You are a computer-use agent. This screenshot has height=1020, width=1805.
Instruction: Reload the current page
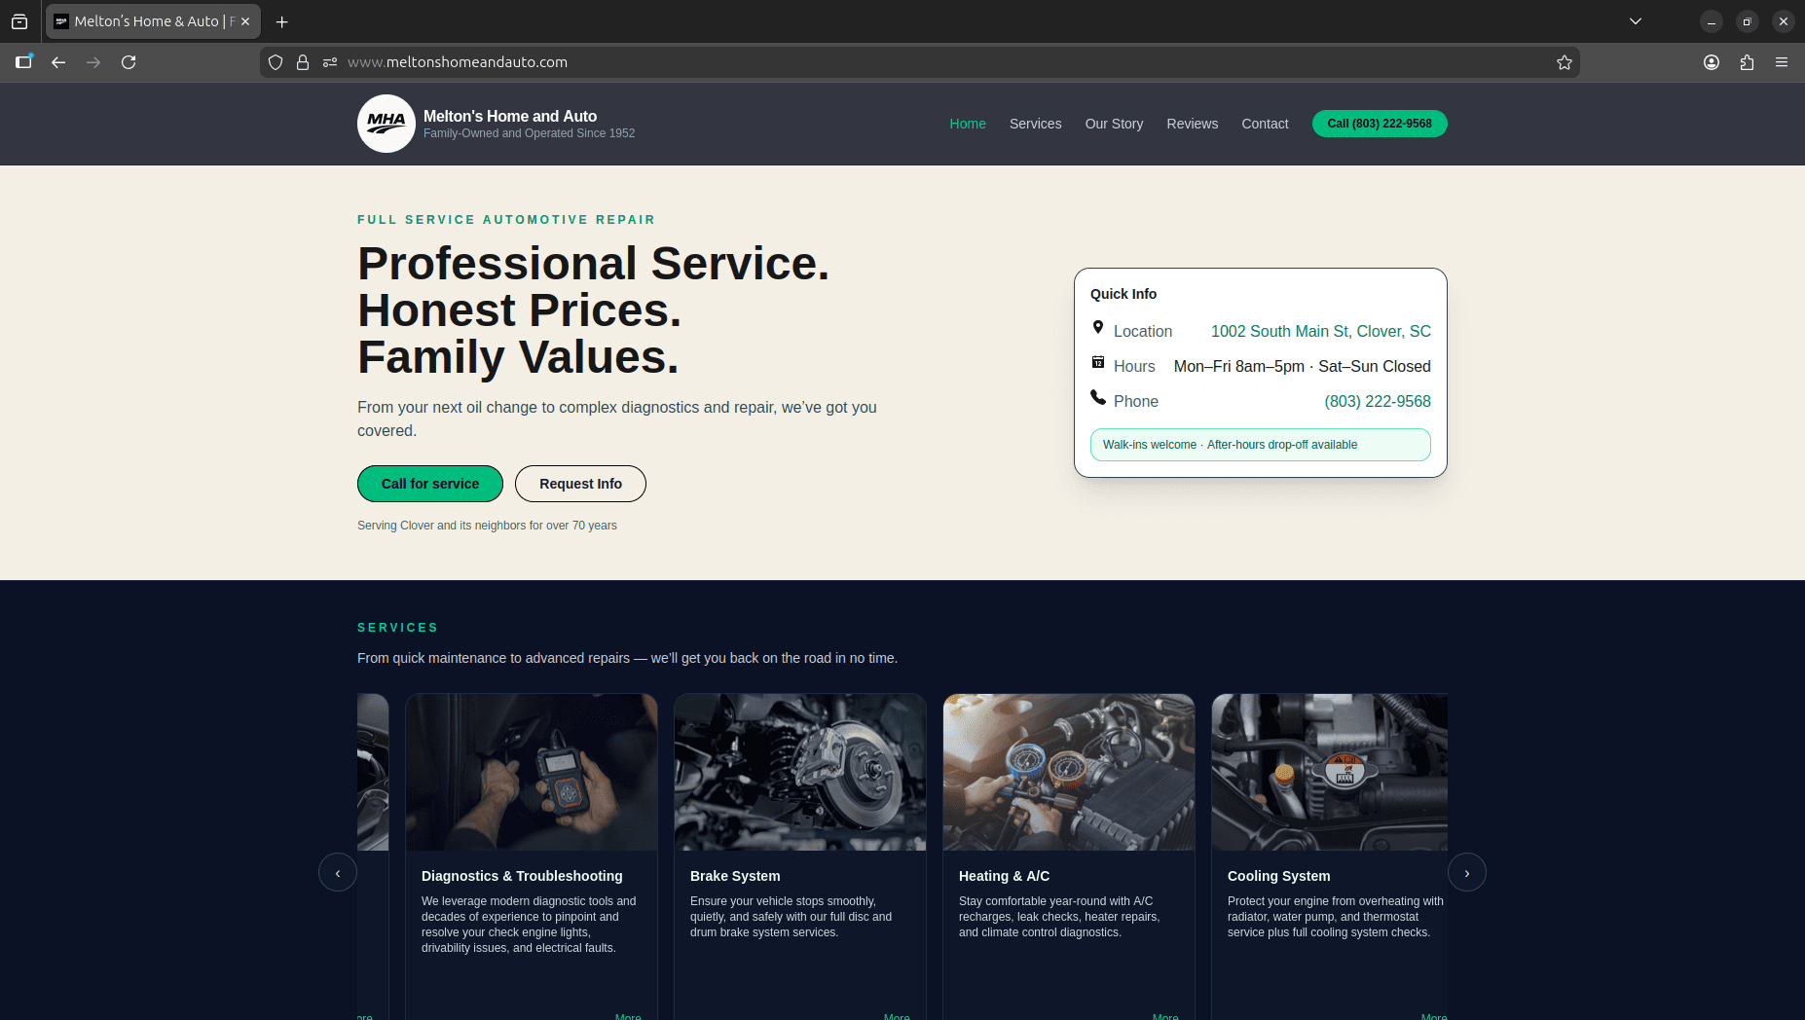(129, 61)
